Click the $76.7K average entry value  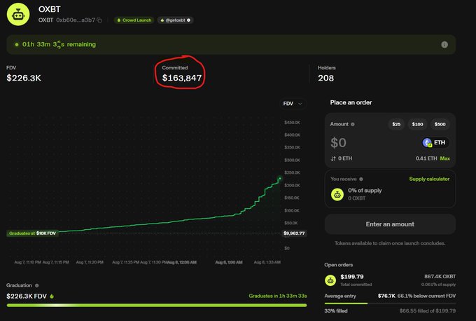click(386, 296)
